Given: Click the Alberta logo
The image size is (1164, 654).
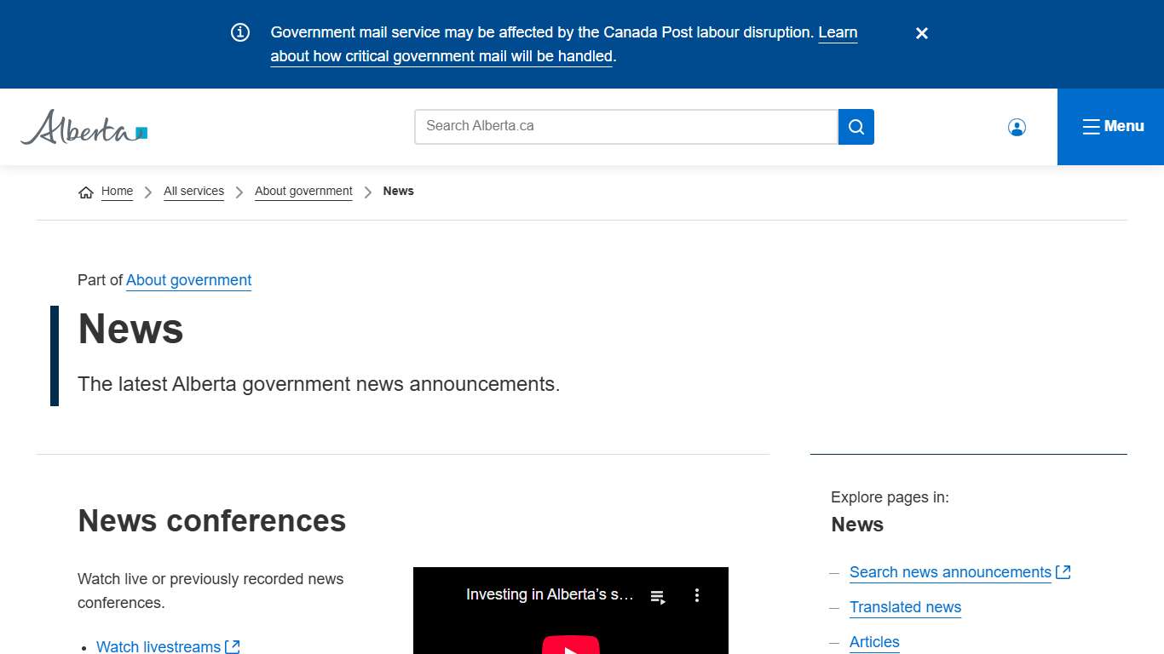Looking at the screenshot, I should (84, 127).
